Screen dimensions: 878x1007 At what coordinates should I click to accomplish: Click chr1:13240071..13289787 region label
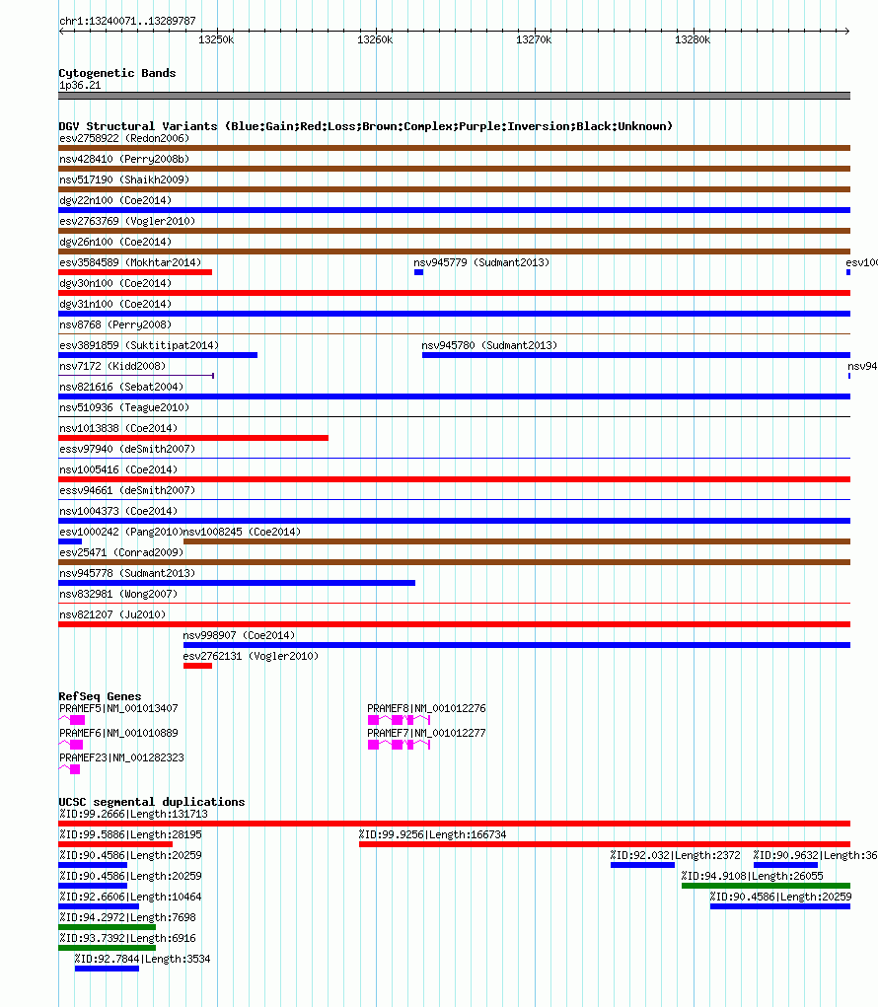tap(127, 21)
